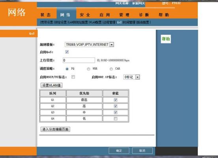This screenshot has width=218, height=158.
Task: Select the CAR scheduling radio button
Action: click(x=111, y=69)
